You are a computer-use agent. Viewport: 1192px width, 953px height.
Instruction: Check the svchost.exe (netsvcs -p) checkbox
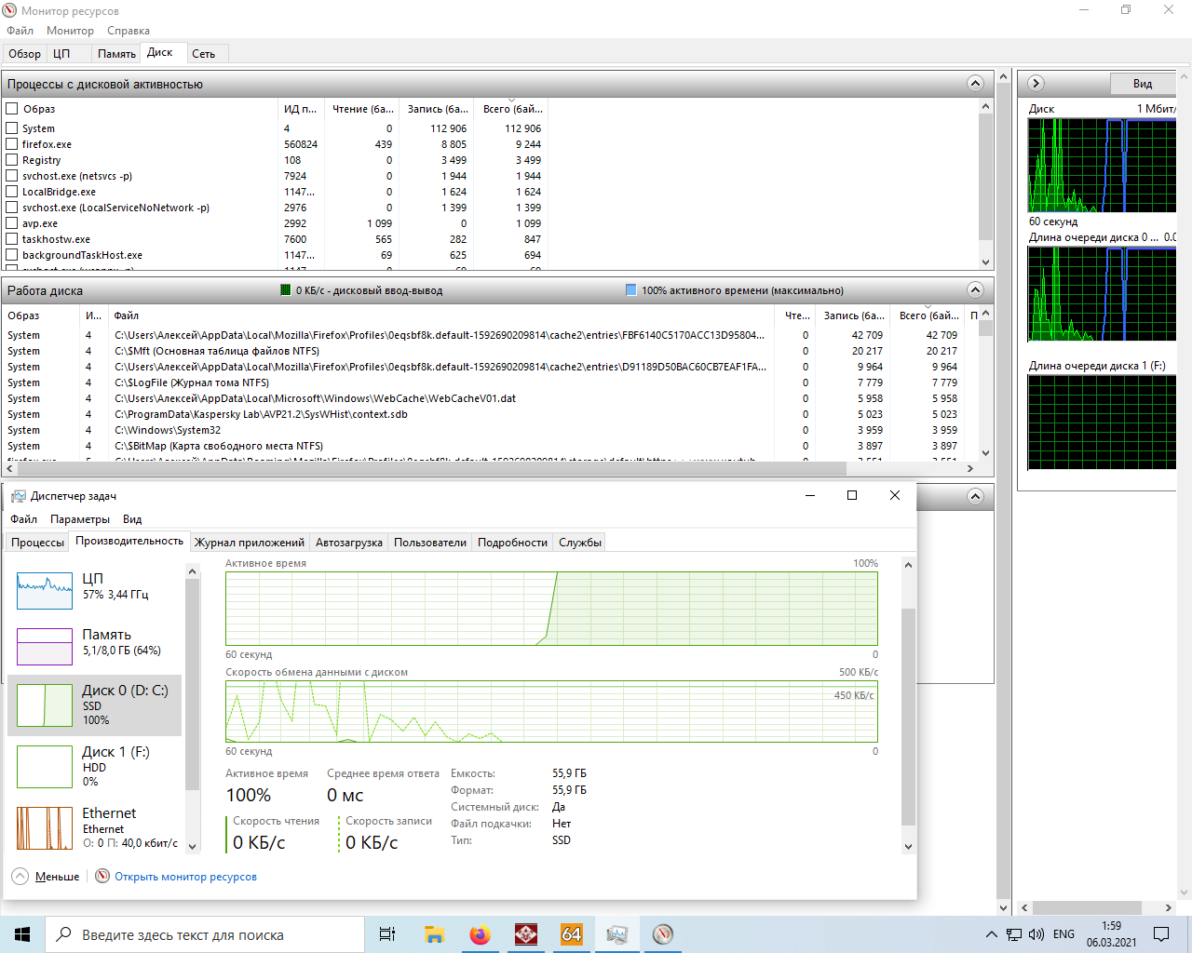(x=12, y=176)
